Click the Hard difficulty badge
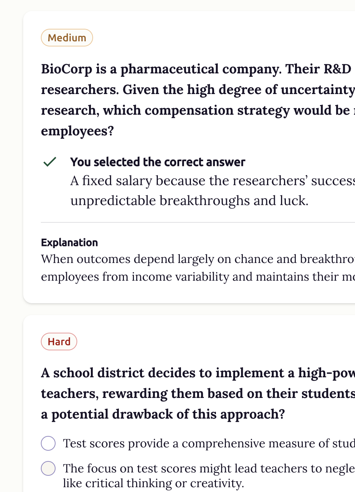The width and height of the screenshot is (355, 492). click(x=59, y=342)
